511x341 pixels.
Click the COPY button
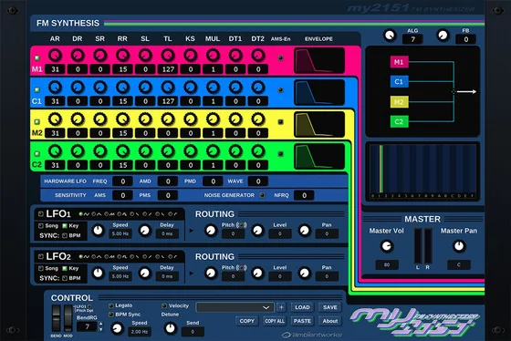(246, 321)
